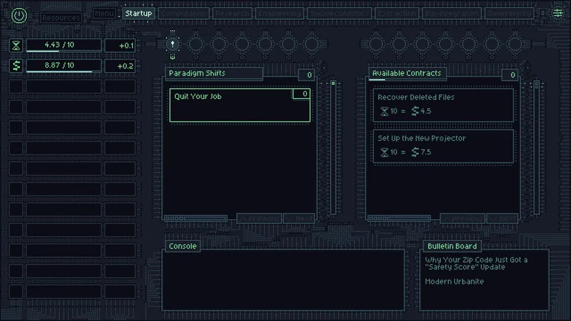
Task: Open the settings sliders icon
Action: coord(558,13)
